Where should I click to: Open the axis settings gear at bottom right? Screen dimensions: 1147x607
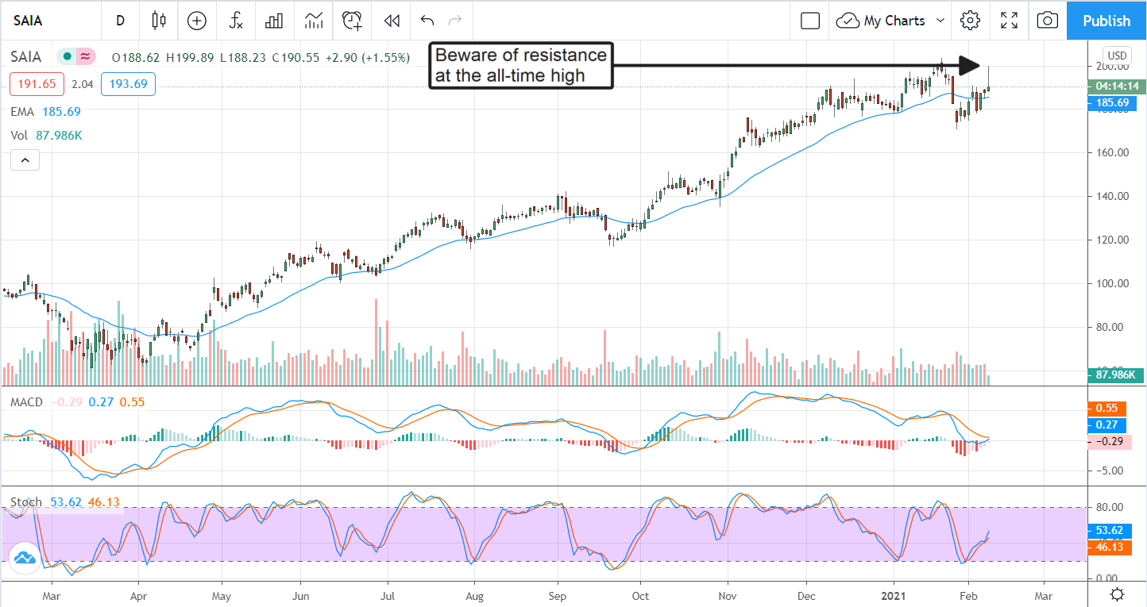click(1118, 594)
